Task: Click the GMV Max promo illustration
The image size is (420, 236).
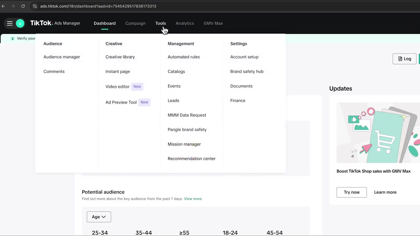Action: point(378,133)
